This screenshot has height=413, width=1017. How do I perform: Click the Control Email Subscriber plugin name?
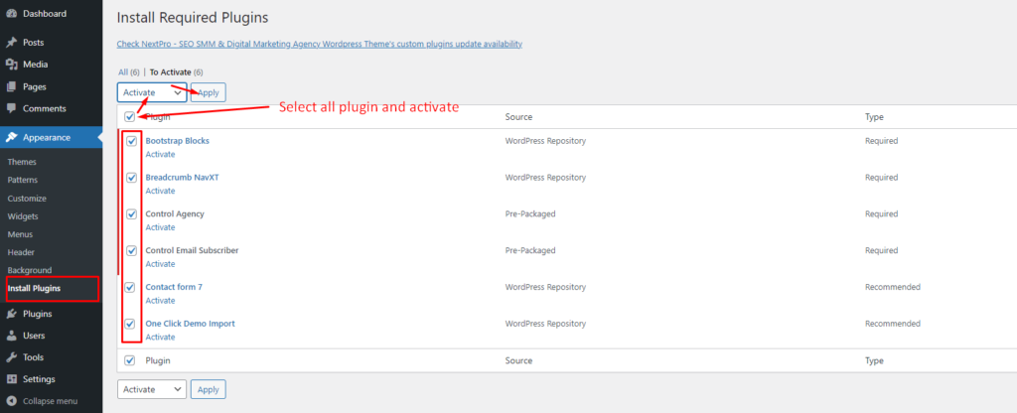[x=192, y=250]
